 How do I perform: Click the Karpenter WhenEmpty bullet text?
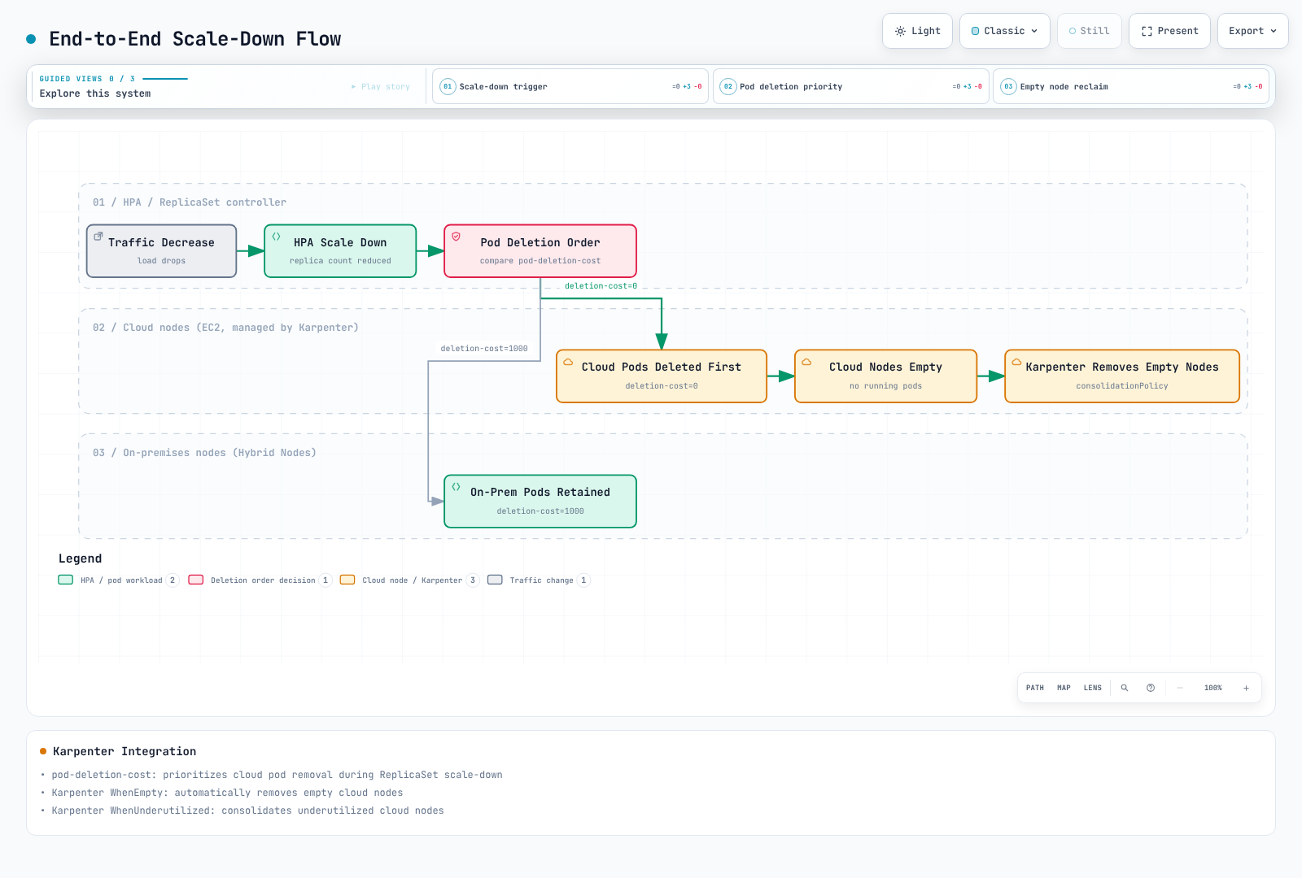pos(227,793)
